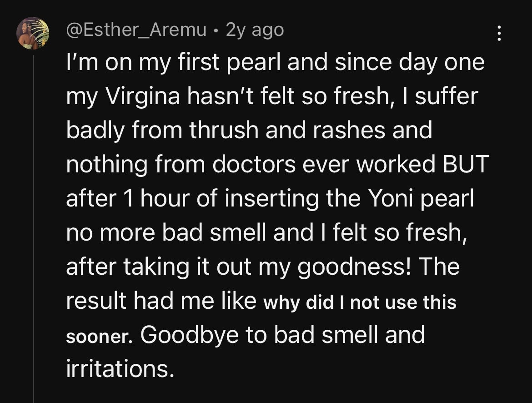Click the word "Virgina" in the comment
This screenshot has width=532, height=403.
[143, 96]
